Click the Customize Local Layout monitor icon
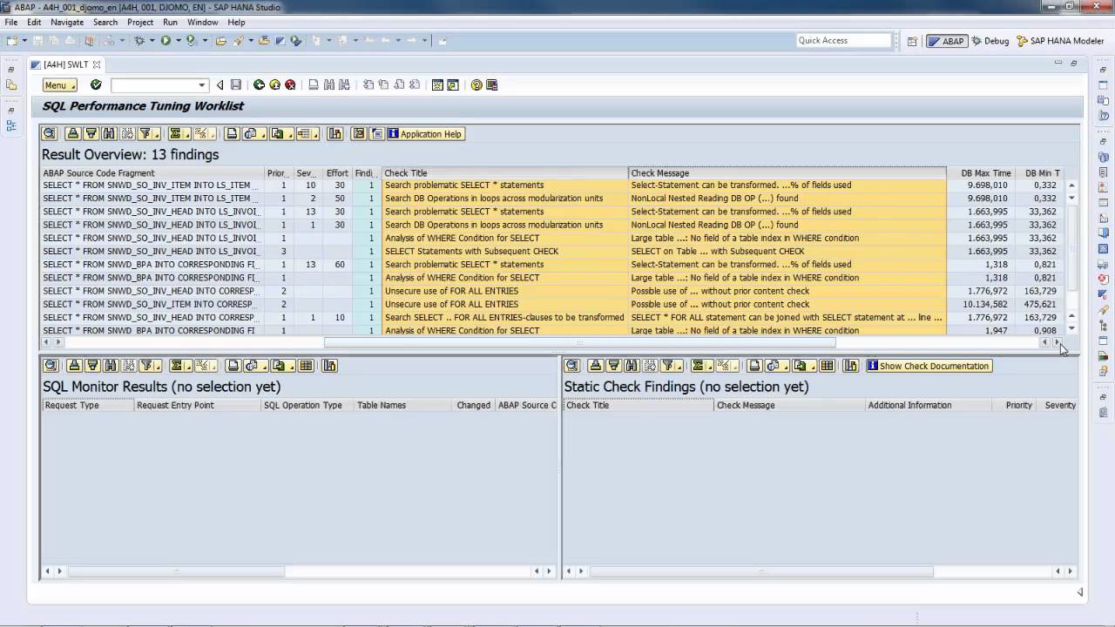The image size is (1115, 627). point(492,84)
